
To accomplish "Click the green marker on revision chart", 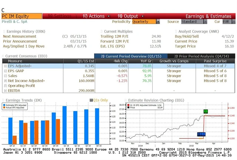I will tap(206, 111).
